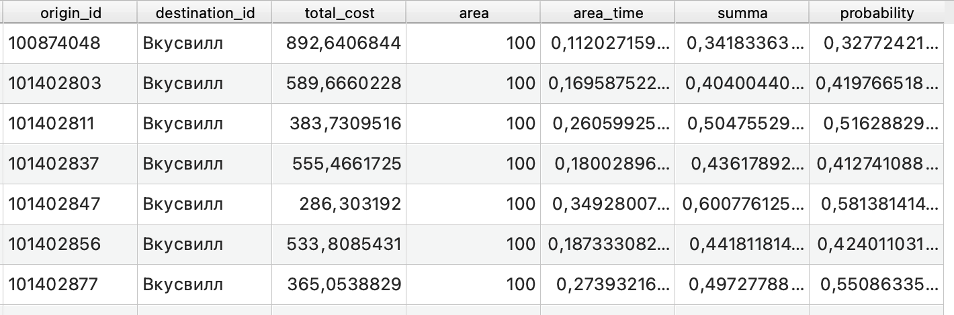Click Вкусвилл cell in row 101402847
The height and width of the screenshot is (315, 954).
click(205, 204)
